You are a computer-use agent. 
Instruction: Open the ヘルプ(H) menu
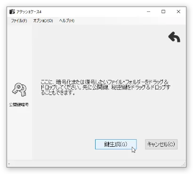(x=67, y=21)
